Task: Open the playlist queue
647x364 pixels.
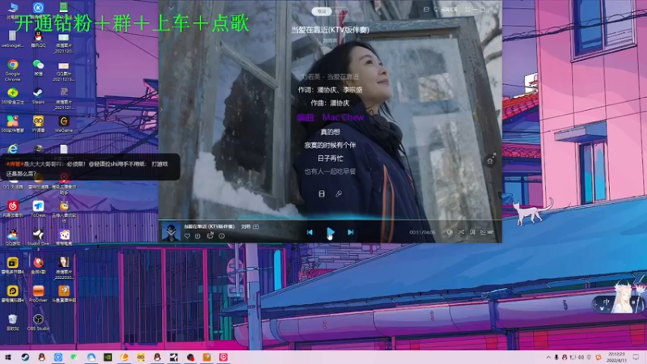Action: coord(487,232)
